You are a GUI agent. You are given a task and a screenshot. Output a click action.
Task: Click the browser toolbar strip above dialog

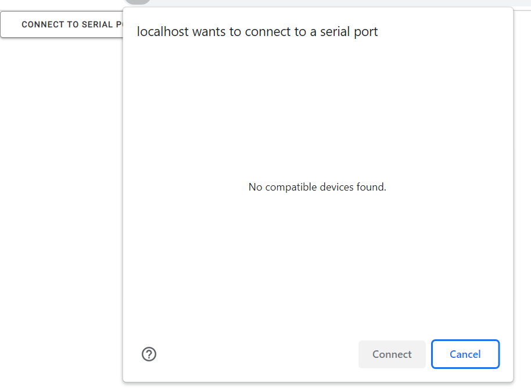(x=337, y=3)
